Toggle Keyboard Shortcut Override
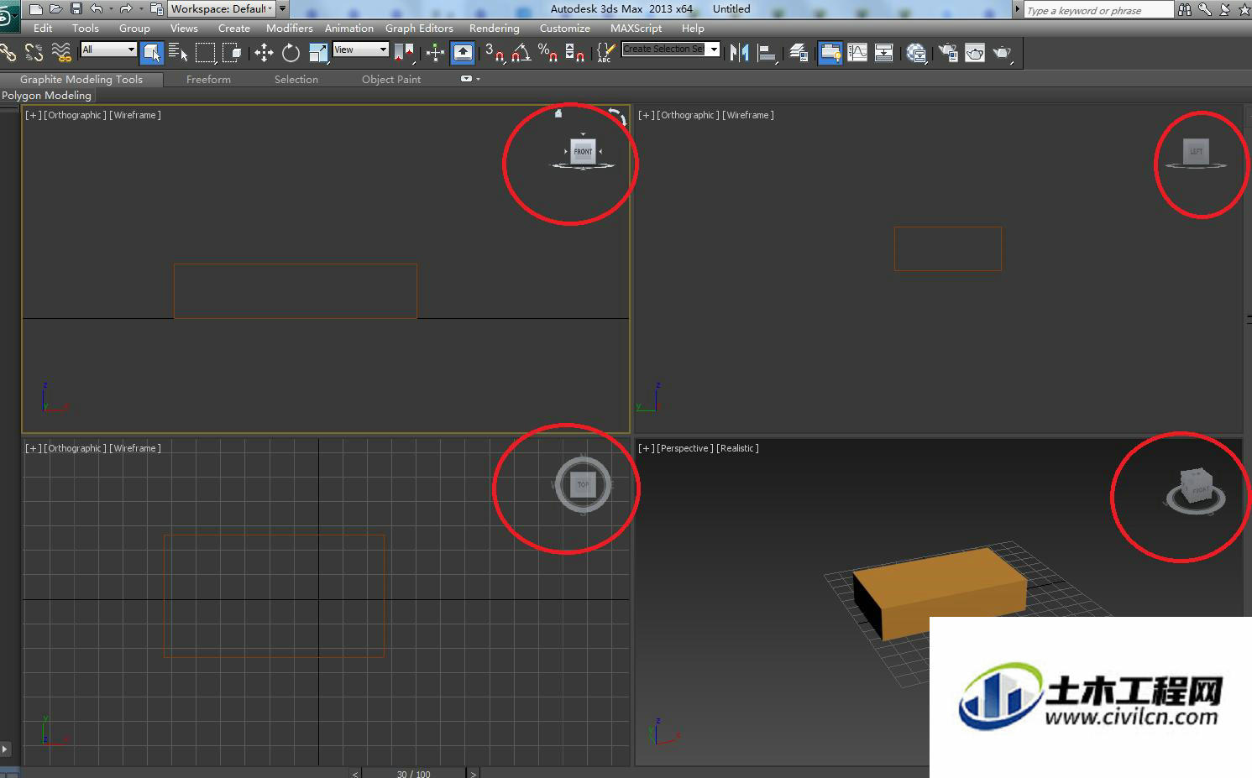 [x=463, y=53]
